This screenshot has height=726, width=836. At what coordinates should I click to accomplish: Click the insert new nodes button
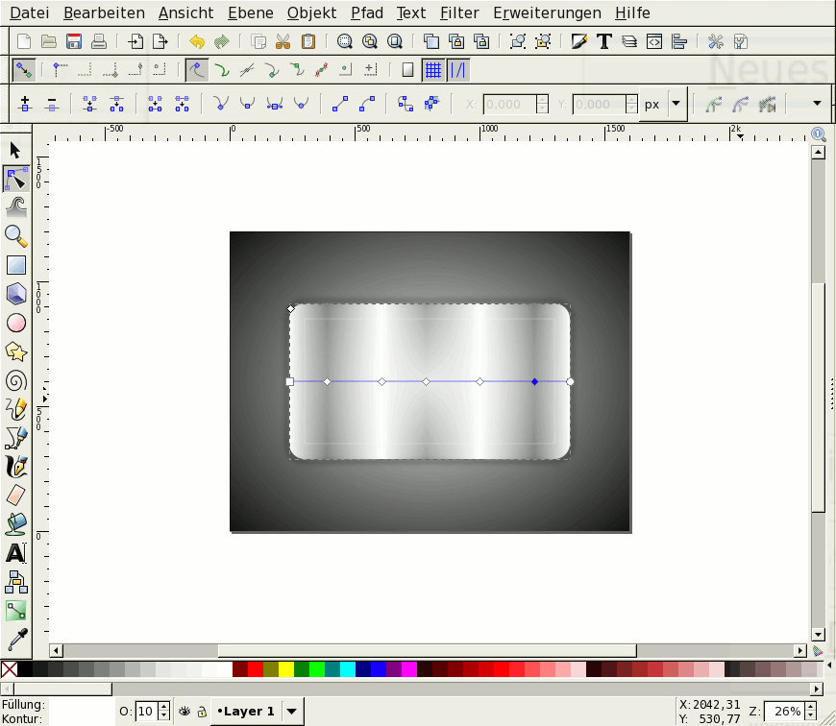coord(25,104)
